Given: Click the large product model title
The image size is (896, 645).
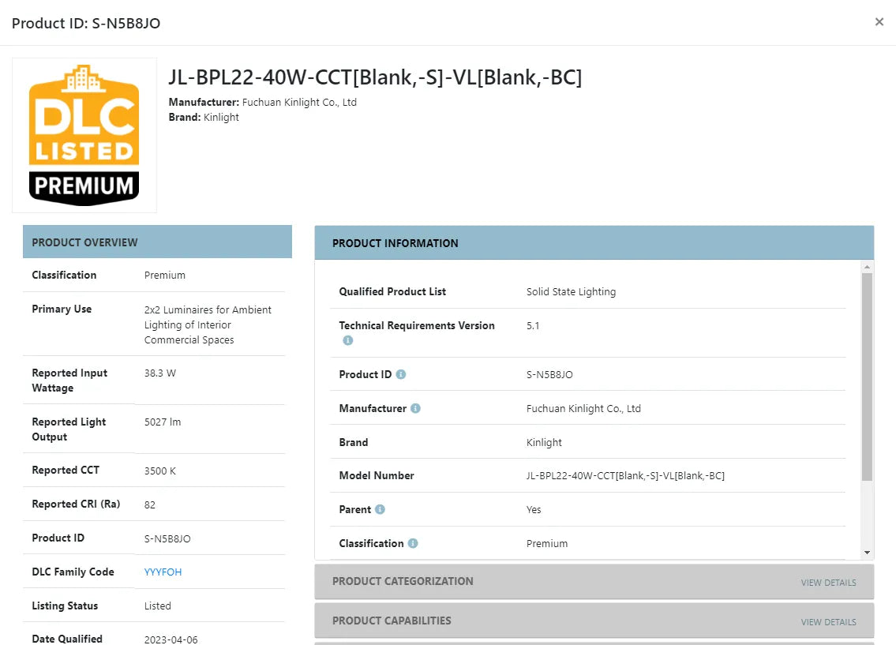Looking at the screenshot, I should [375, 77].
